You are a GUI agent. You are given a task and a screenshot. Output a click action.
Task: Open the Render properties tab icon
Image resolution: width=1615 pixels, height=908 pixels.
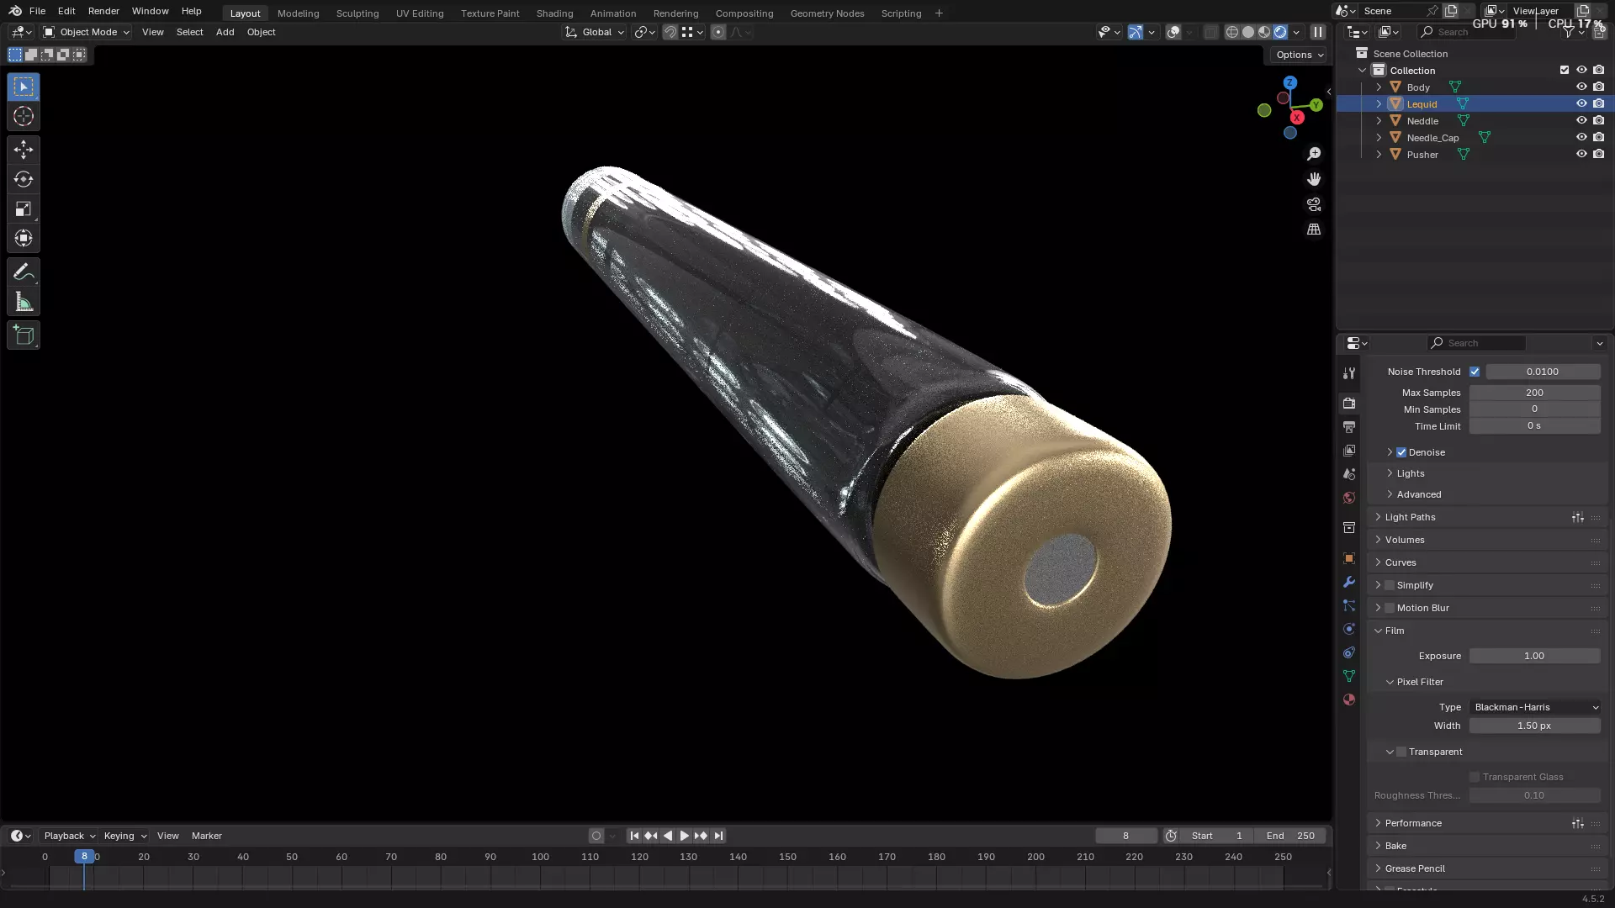(x=1349, y=404)
